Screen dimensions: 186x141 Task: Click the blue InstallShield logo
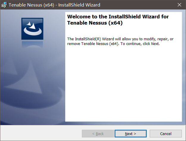coord(32,29)
